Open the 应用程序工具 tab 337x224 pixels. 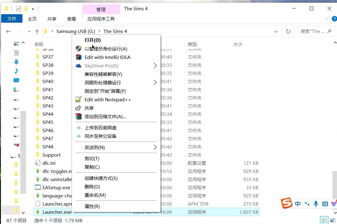coord(101,19)
